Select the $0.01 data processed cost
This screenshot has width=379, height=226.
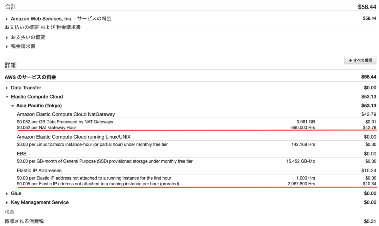point(371,122)
